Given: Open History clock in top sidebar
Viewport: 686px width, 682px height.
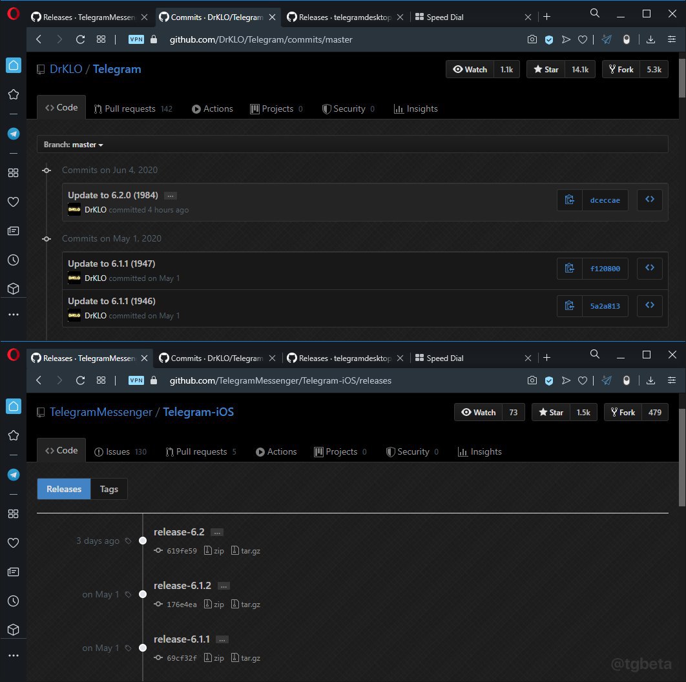Looking at the screenshot, I should pos(14,260).
